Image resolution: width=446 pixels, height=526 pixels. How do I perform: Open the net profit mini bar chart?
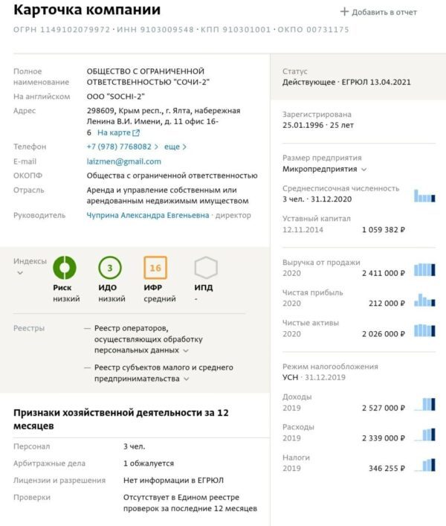pos(424,301)
